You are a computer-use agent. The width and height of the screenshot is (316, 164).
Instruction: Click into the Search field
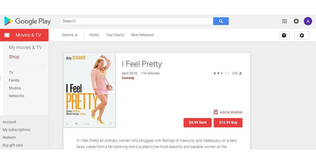tap(136, 21)
